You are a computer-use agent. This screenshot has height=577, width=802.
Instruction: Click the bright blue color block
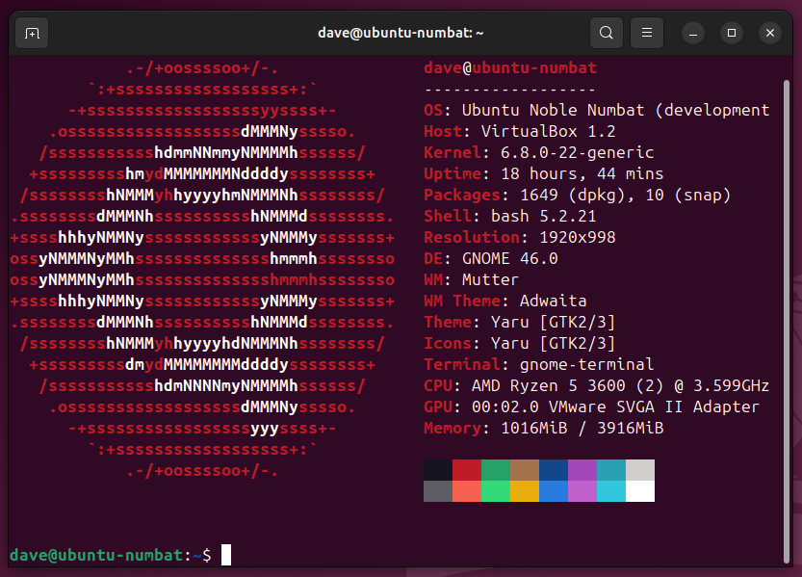554,491
